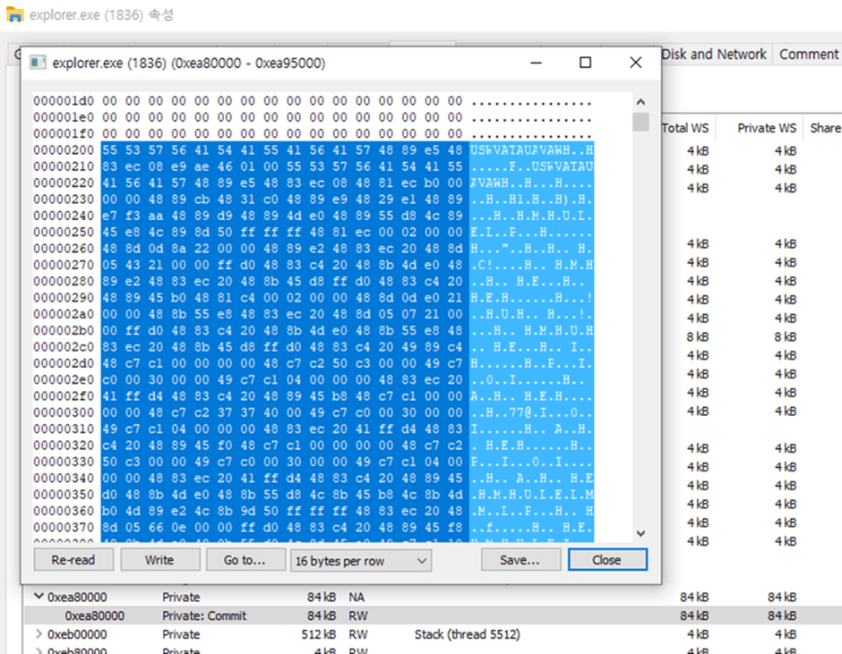Click the NA protection cell of 0xea80000

(x=357, y=597)
